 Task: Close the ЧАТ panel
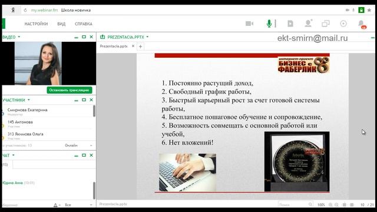tap(91, 155)
